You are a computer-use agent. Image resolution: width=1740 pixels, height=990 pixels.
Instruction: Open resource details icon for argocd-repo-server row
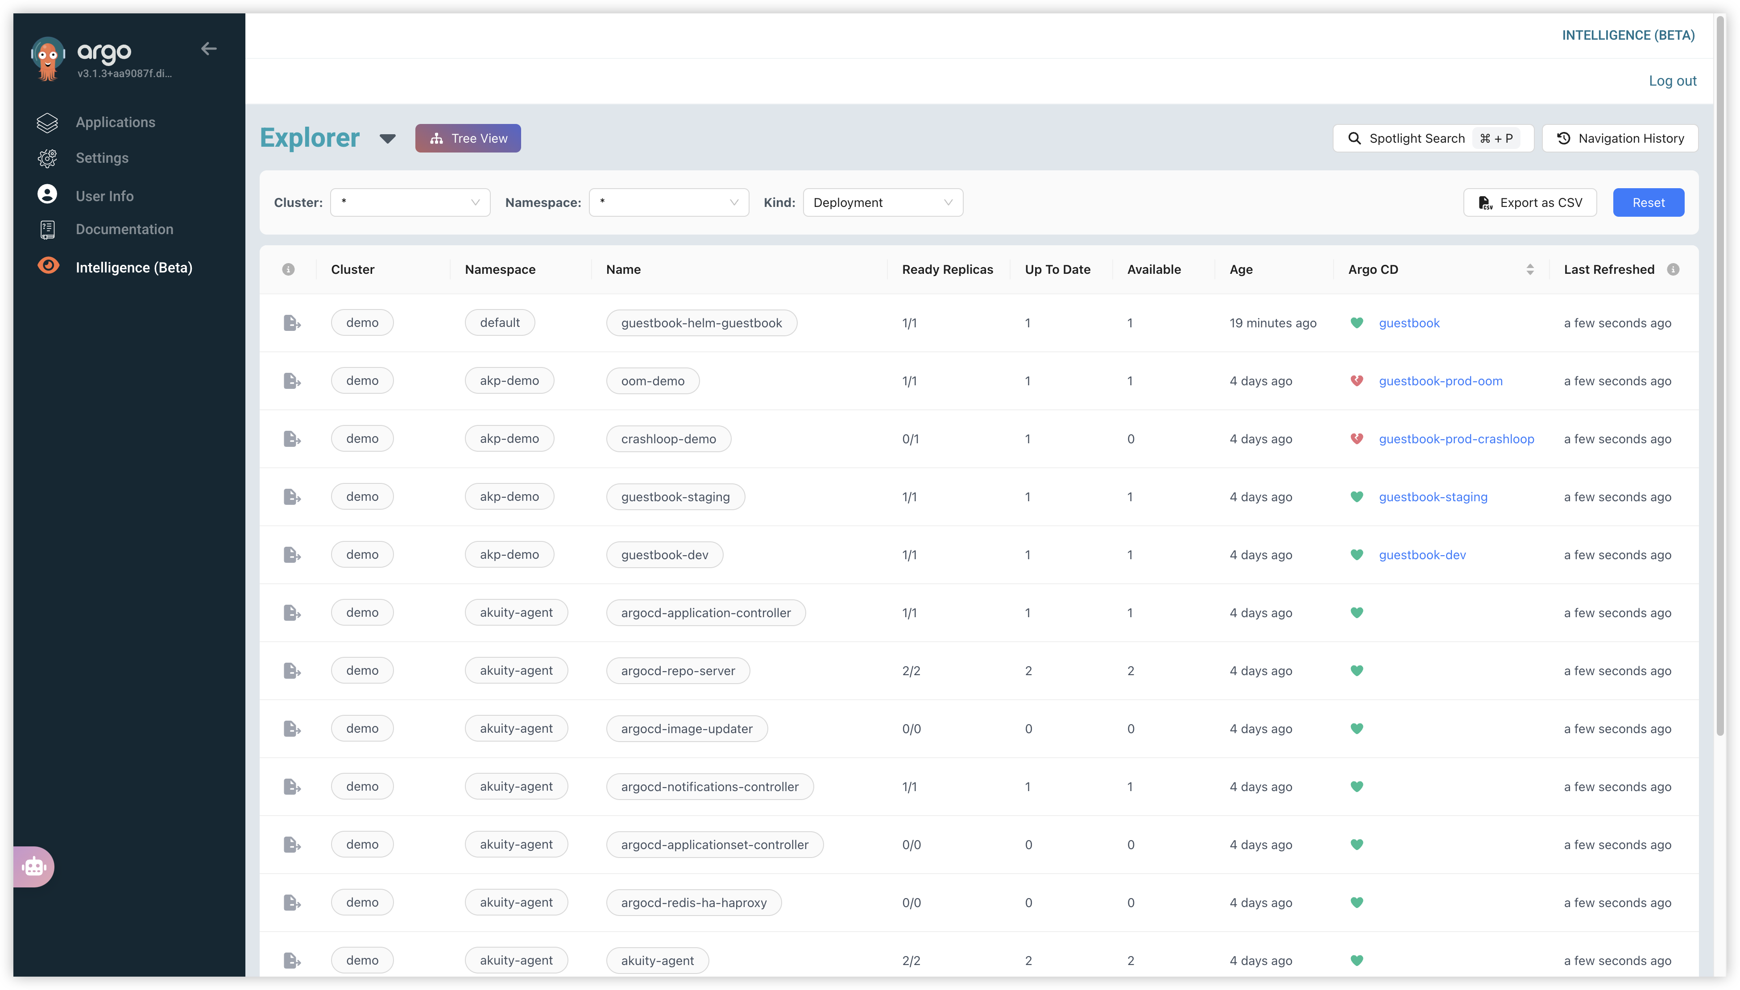click(x=292, y=670)
